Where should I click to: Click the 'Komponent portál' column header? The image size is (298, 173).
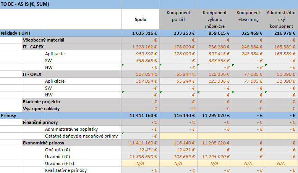178,19
